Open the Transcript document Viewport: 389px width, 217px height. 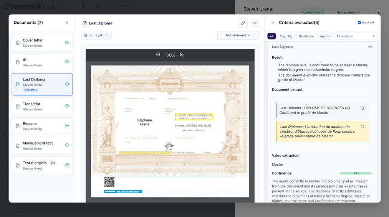pos(42,106)
